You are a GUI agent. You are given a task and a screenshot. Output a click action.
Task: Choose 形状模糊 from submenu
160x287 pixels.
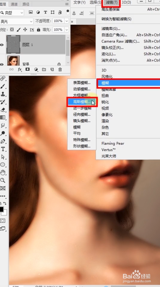point(82,146)
